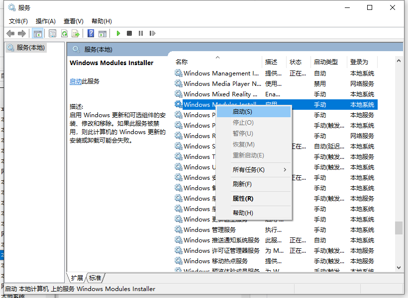Screen dimensions: 408x298
Task: Sort by the 名称 column header
Action: coord(182,62)
